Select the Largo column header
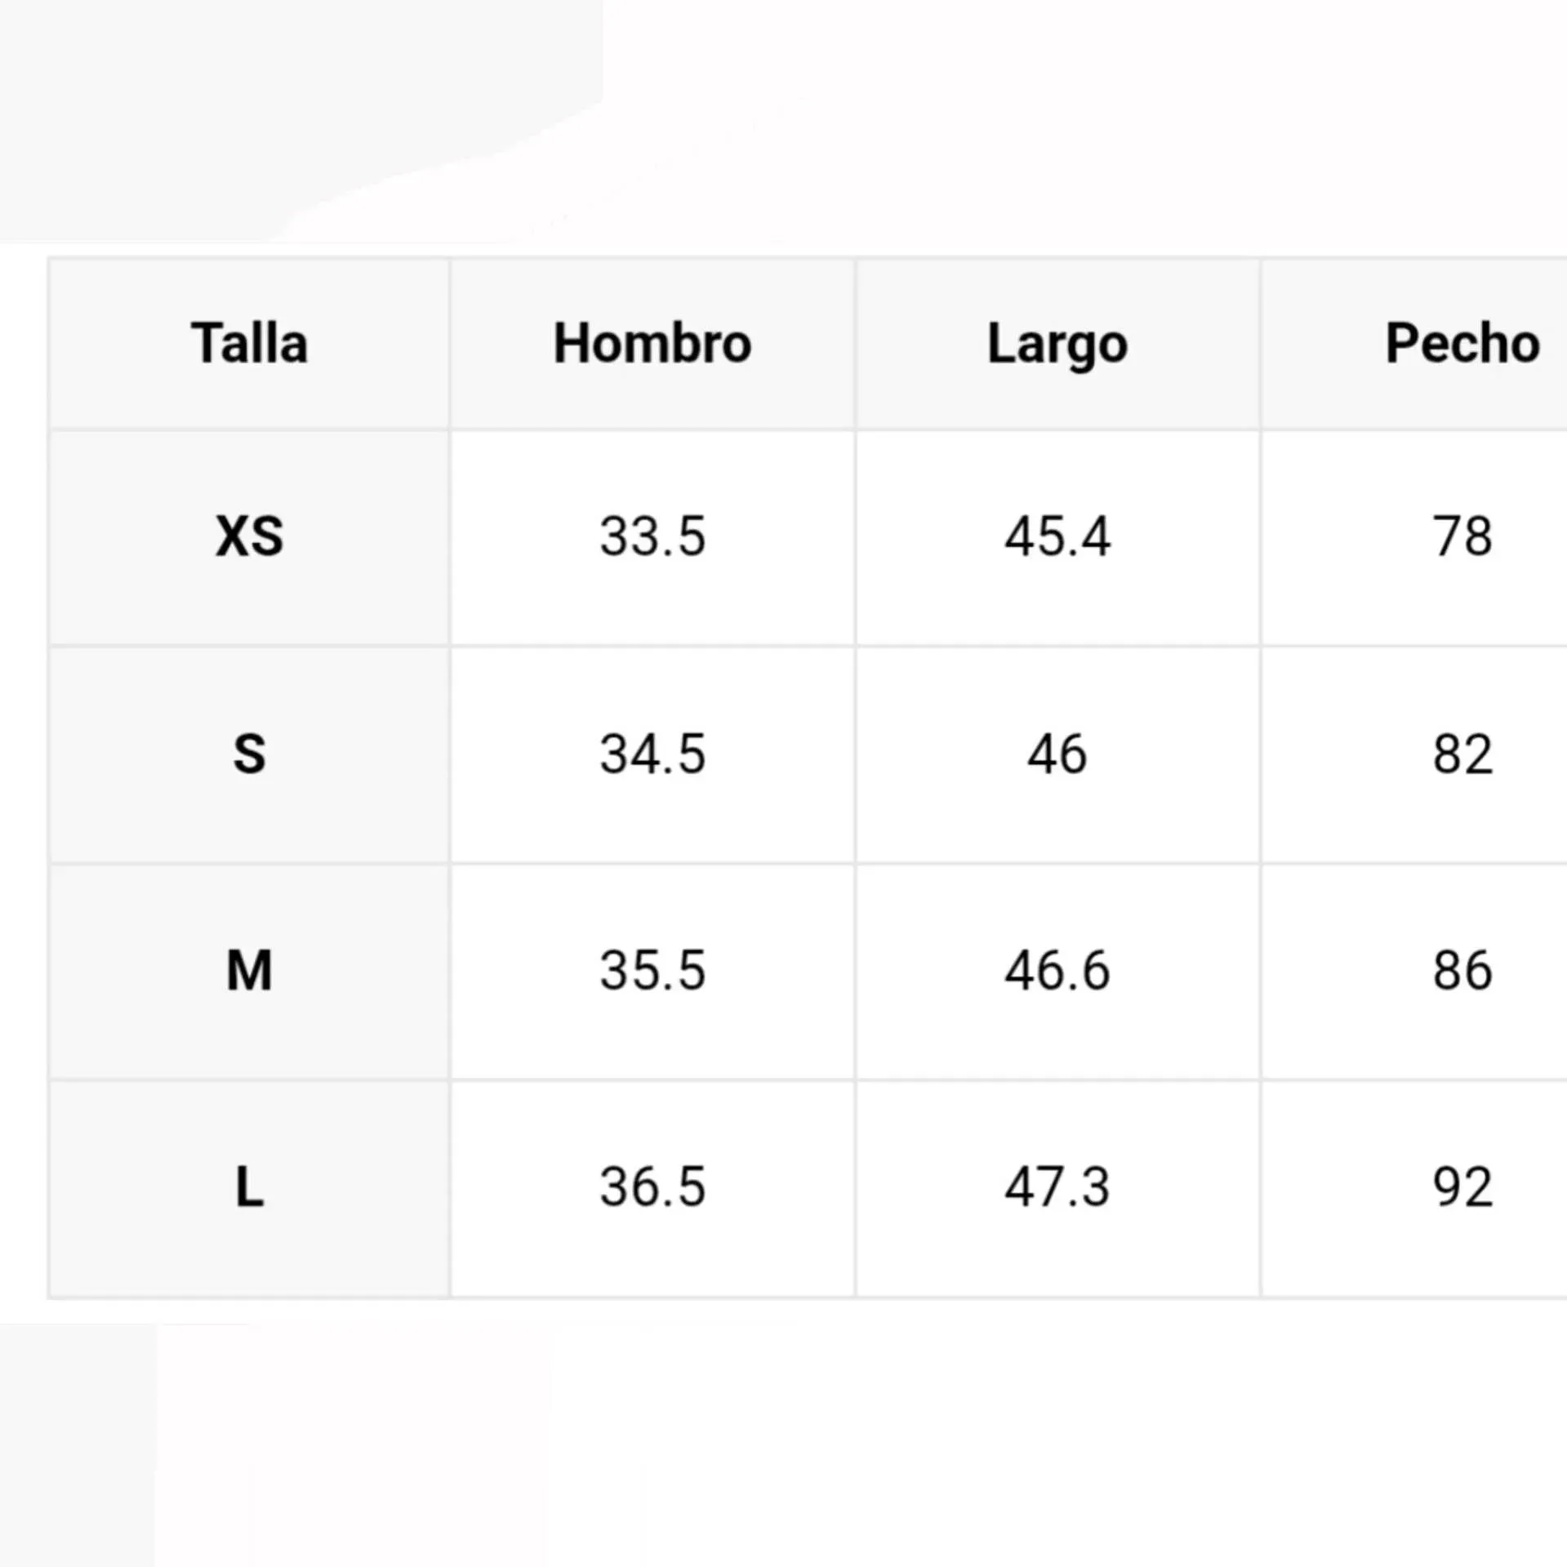The height and width of the screenshot is (1567, 1567). tap(1057, 344)
